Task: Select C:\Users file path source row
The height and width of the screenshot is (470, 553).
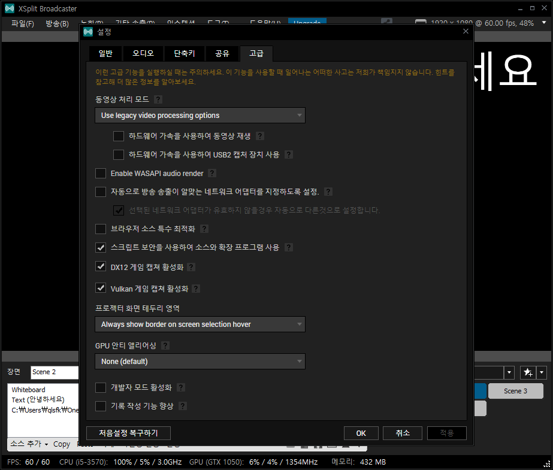Action: point(43,410)
